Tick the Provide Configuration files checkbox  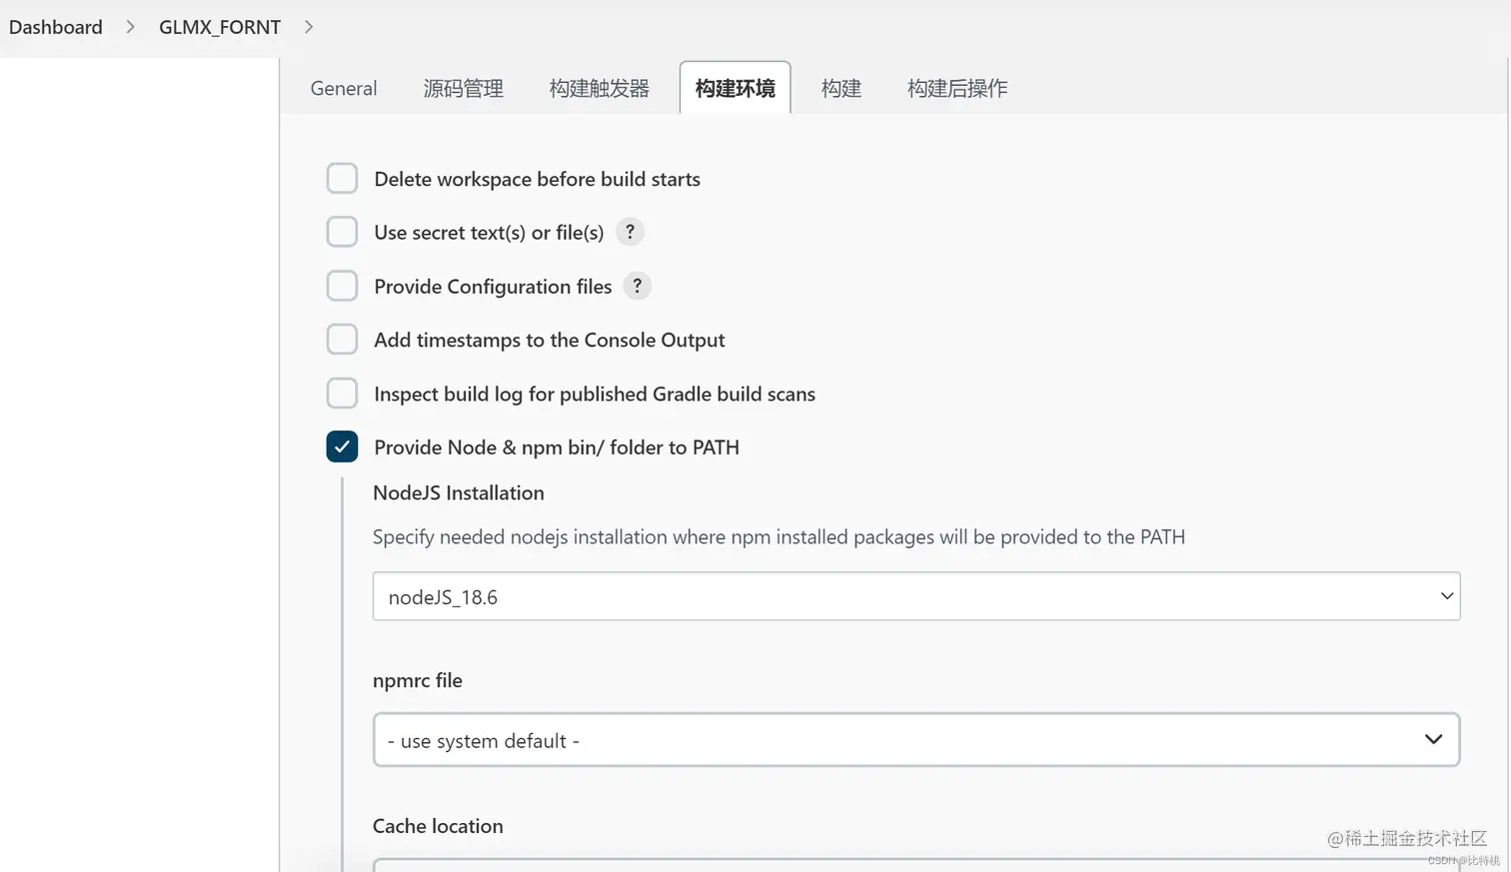click(x=342, y=286)
